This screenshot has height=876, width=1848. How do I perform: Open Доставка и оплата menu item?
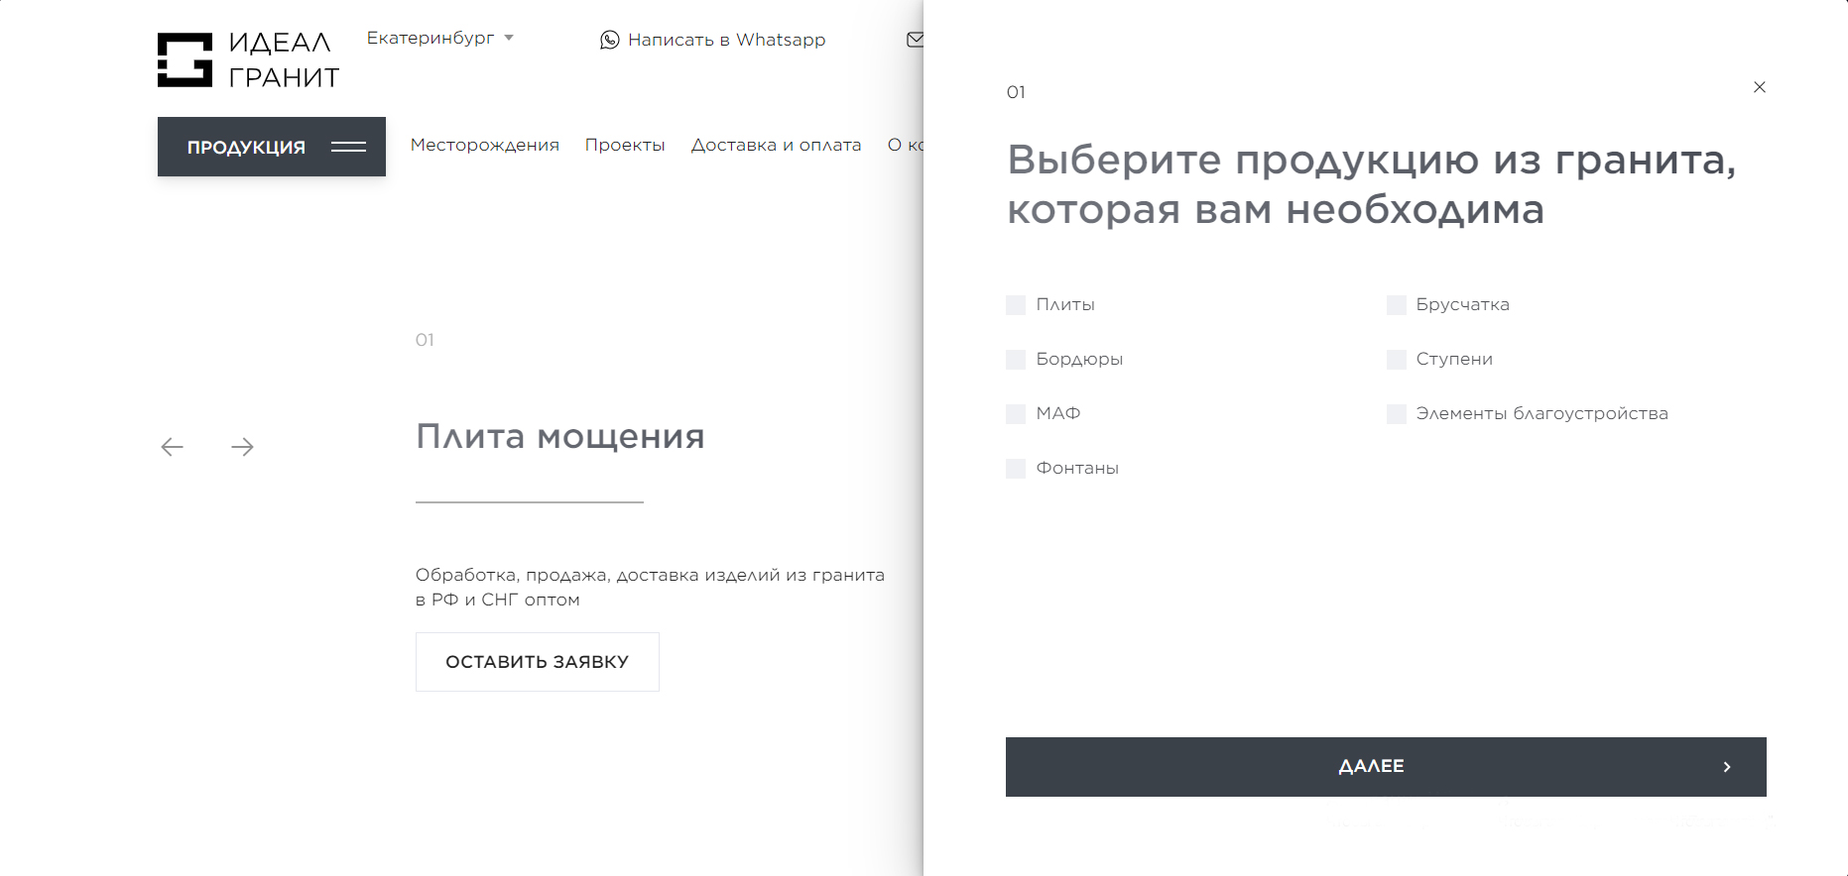776,145
